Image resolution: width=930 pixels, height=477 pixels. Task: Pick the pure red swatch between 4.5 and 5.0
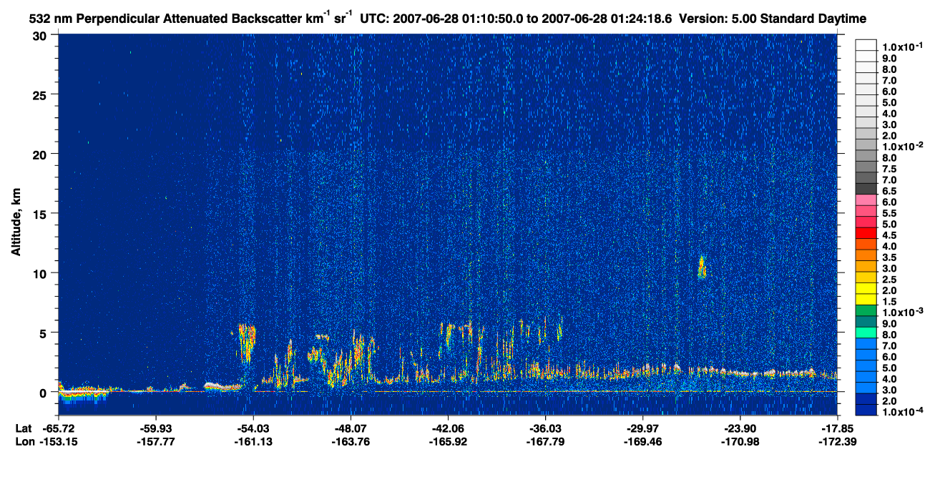(x=866, y=233)
